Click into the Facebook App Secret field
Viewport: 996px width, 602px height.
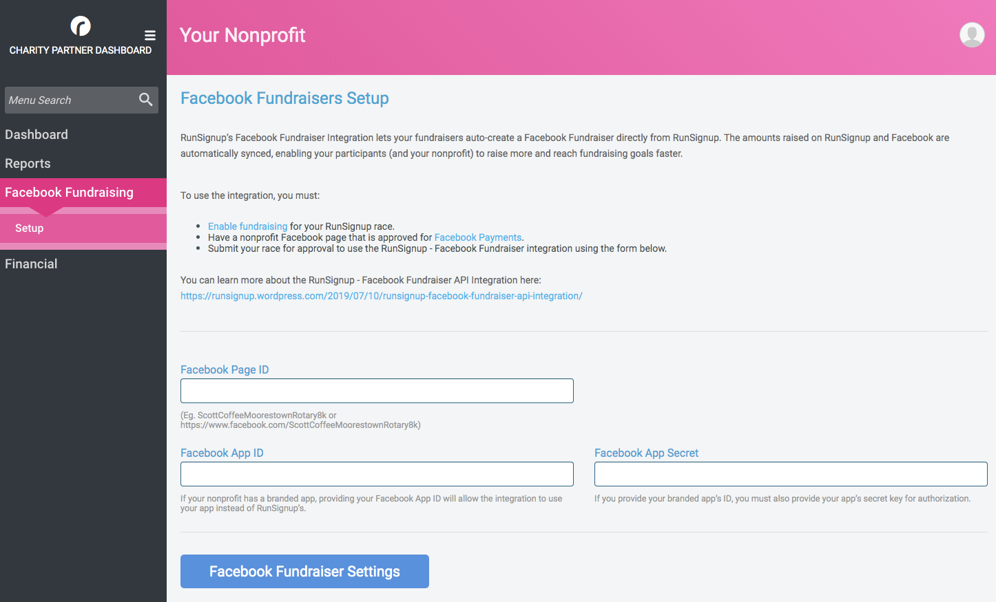coord(791,474)
